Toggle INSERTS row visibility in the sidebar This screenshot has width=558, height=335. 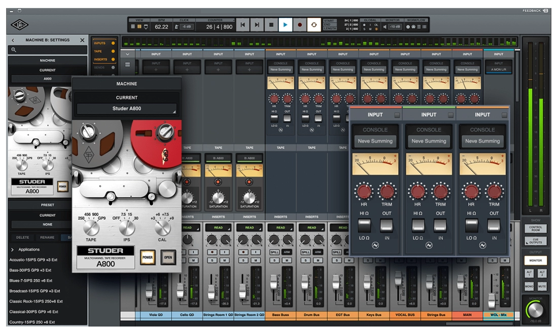pos(113,59)
